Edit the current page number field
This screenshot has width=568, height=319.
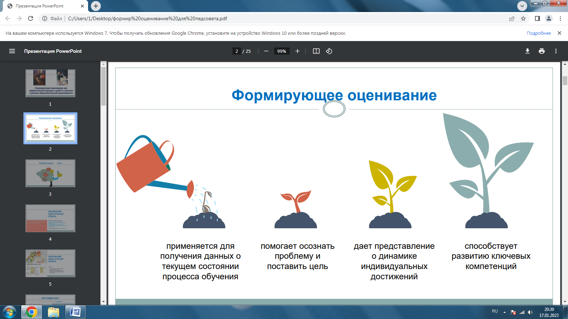tap(237, 51)
